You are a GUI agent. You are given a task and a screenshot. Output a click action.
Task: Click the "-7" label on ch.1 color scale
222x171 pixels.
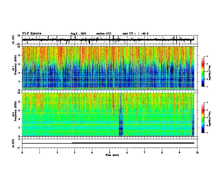(207, 87)
